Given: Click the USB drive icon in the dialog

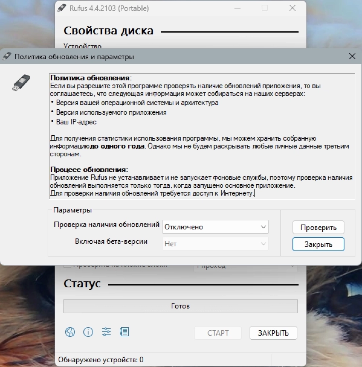Looking at the screenshot, I should coord(21,82).
